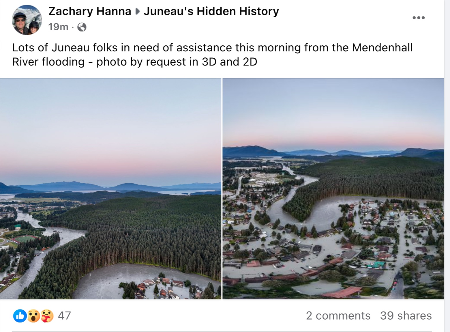Open the post by clicking the 19m timestamp
This screenshot has width=450, height=332.
tap(58, 27)
